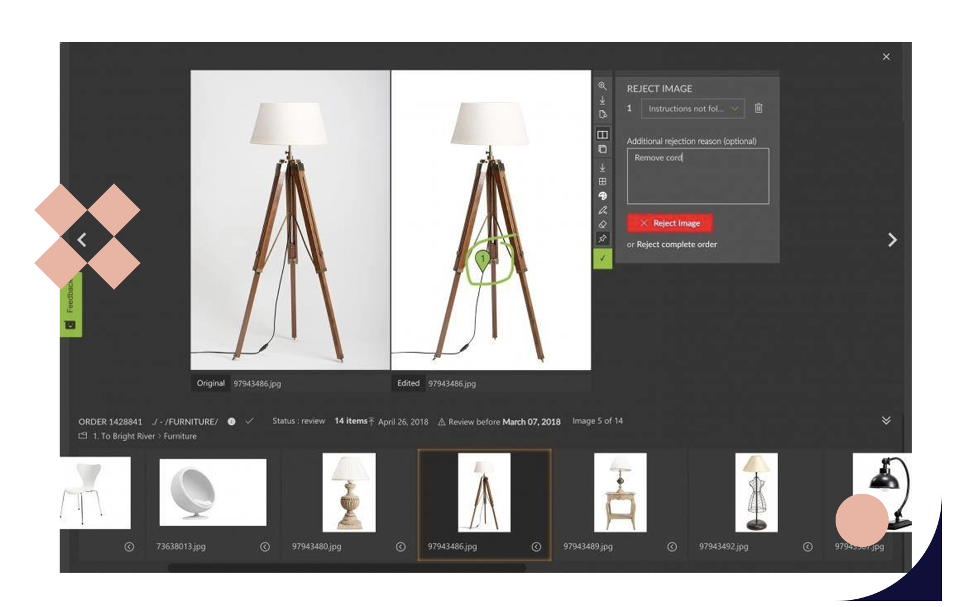Open the 'Instructions not fol...' reason dropdown
This screenshot has width=972, height=607.
tap(693, 109)
